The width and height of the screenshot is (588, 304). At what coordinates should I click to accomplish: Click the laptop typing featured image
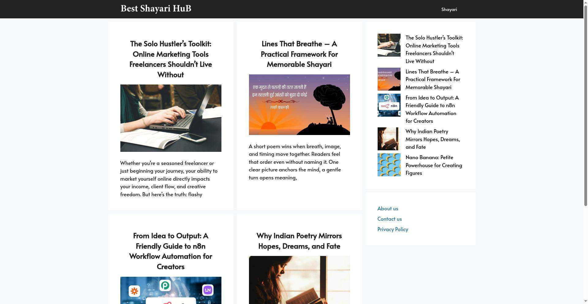pos(171,118)
